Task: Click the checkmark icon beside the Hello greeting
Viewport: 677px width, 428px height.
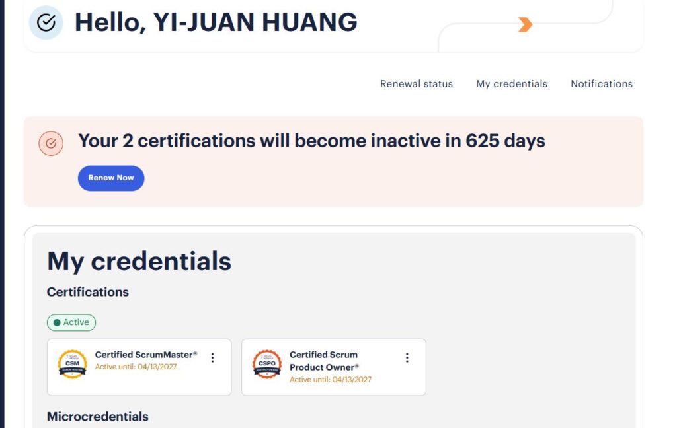Action: tap(46, 23)
